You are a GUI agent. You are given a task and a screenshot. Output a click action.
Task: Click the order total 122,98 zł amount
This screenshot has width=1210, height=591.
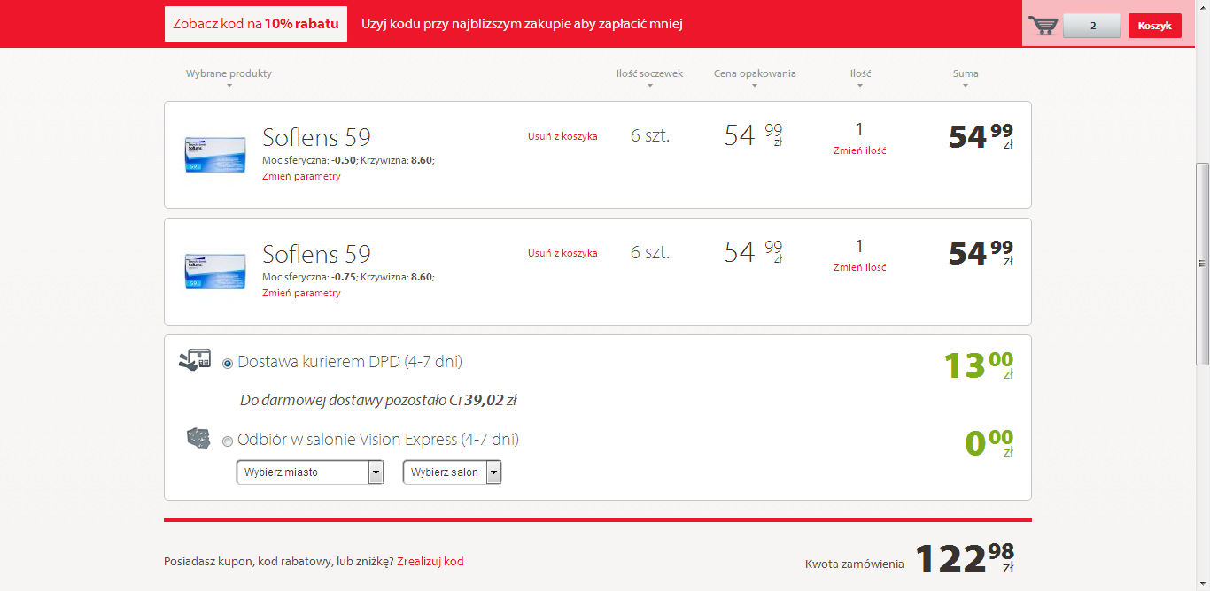click(x=965, y=559)
